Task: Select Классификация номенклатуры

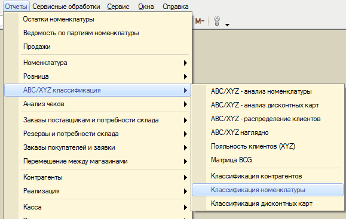Action: 268,190
